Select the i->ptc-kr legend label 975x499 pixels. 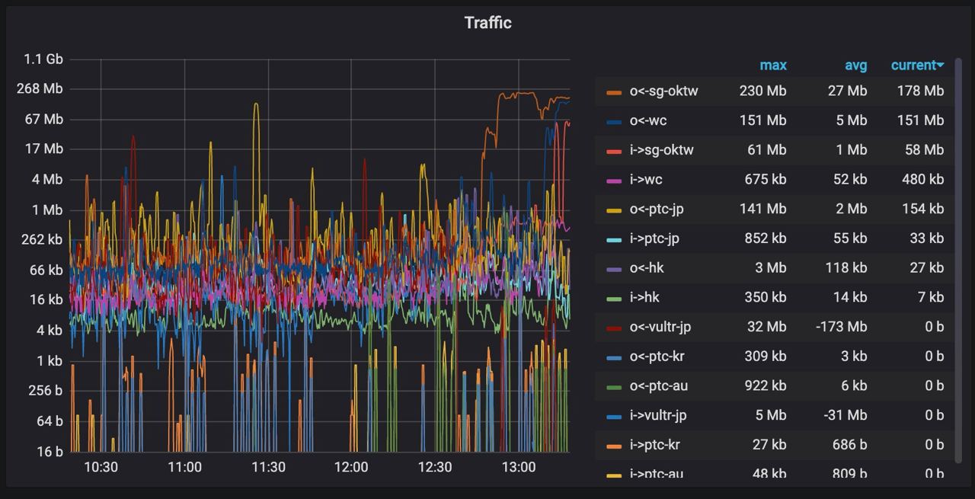click(x=654, y=444)
